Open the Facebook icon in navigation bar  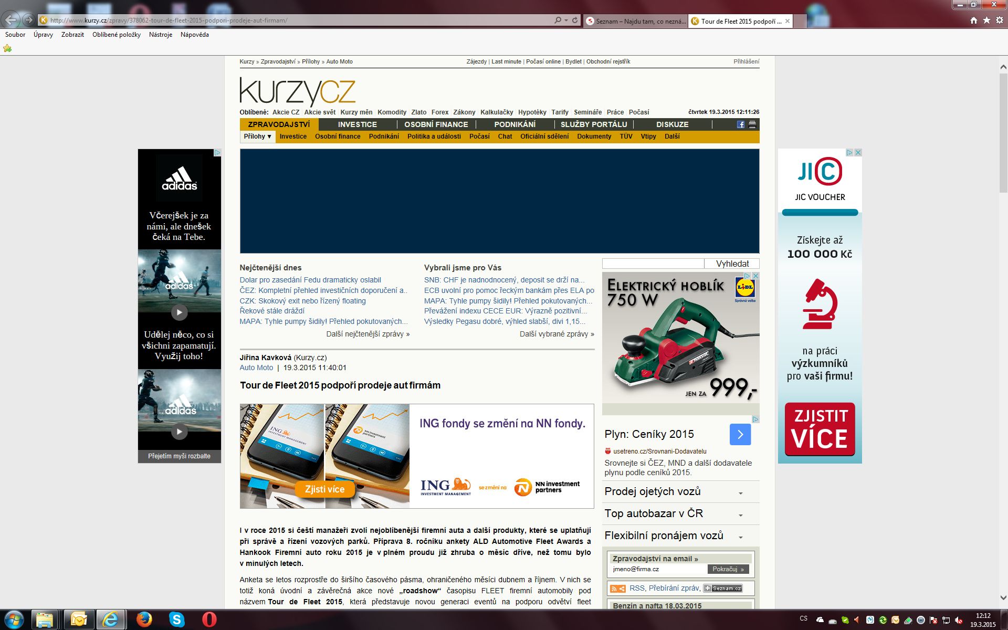[740, 124]
